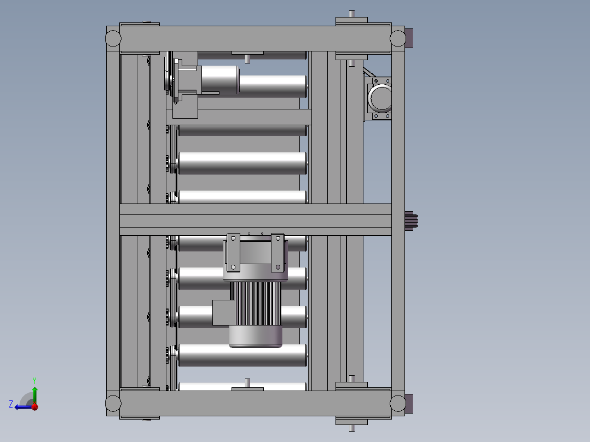
Task: Click the middle horizontal crossbeam
Action: pyautogui.click(x=246, y=216)
